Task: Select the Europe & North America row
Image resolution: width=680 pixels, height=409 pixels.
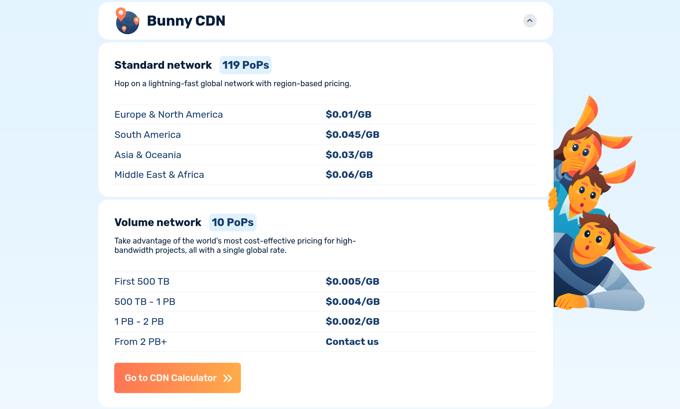Action: pyautogui.click(x=168, y=115)
